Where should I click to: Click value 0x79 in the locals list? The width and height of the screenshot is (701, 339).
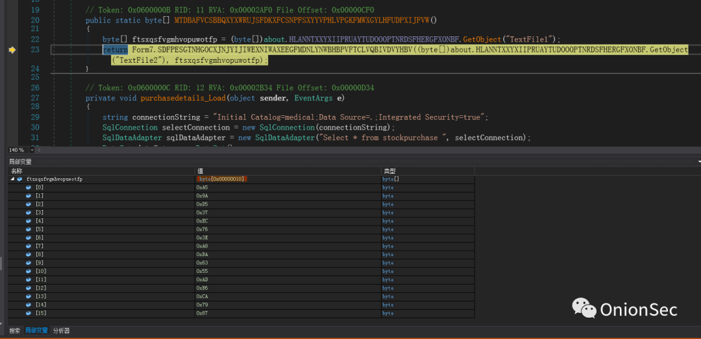[x=202, y=305]
